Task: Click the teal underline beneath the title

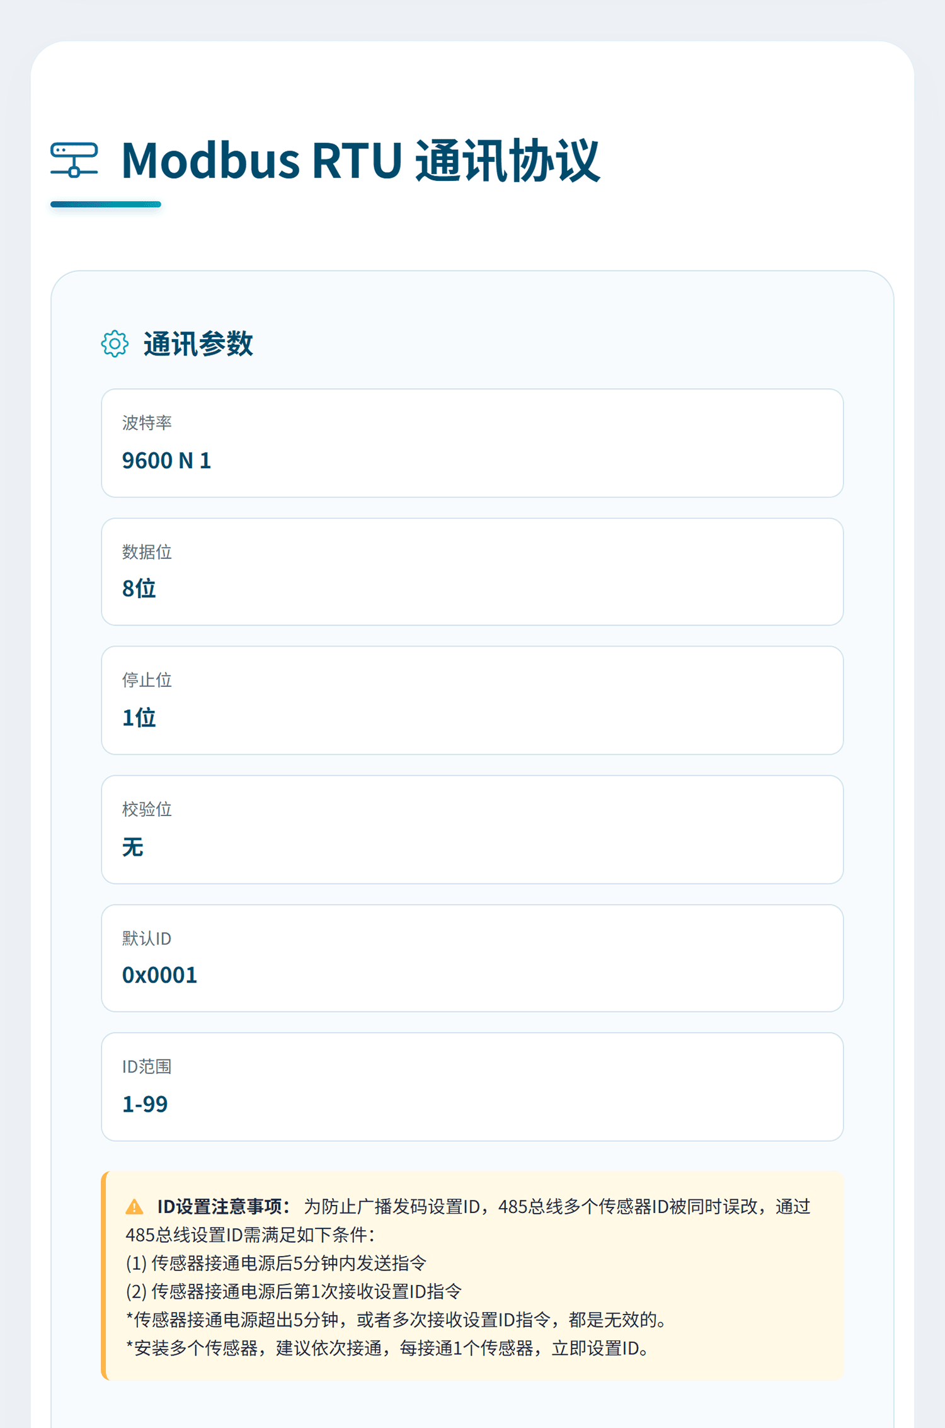Action: [x=106, y=204]
